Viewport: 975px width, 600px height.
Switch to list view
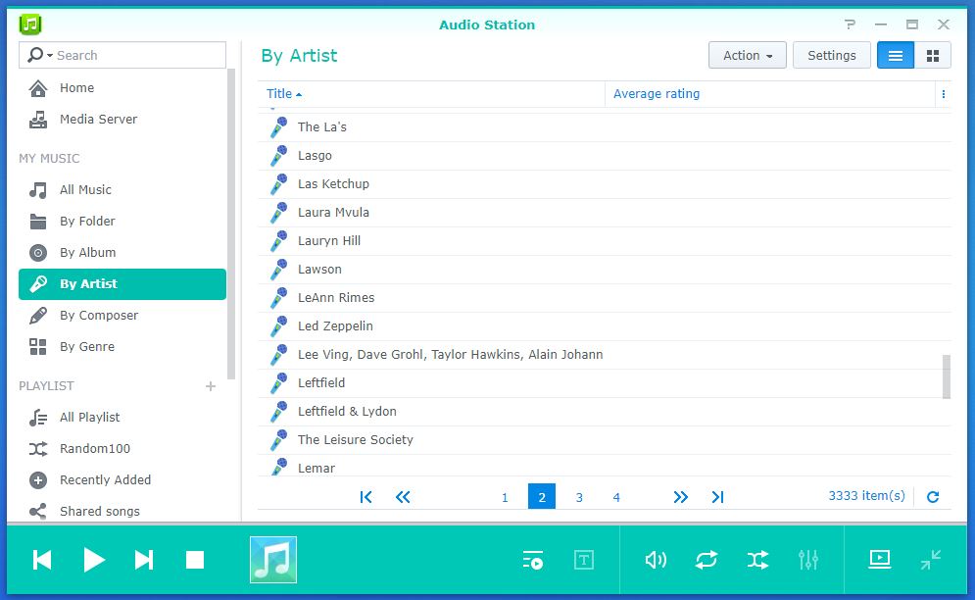click(x=896, y=56)
